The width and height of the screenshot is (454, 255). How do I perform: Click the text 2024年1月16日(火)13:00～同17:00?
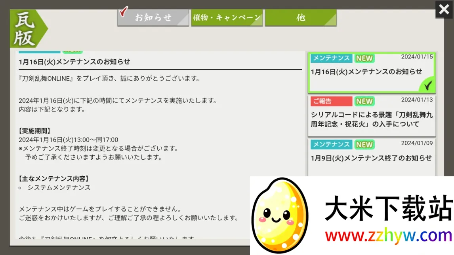[68, 140]
